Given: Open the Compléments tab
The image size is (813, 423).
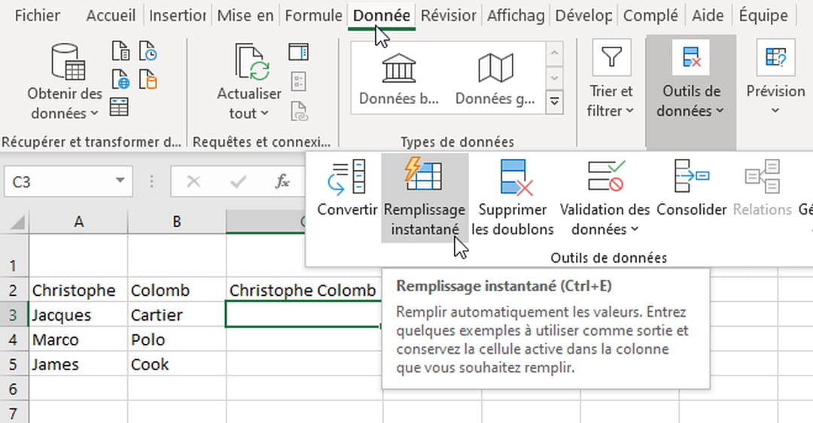Looking at the screenshot, I should (x=650, y=16).
